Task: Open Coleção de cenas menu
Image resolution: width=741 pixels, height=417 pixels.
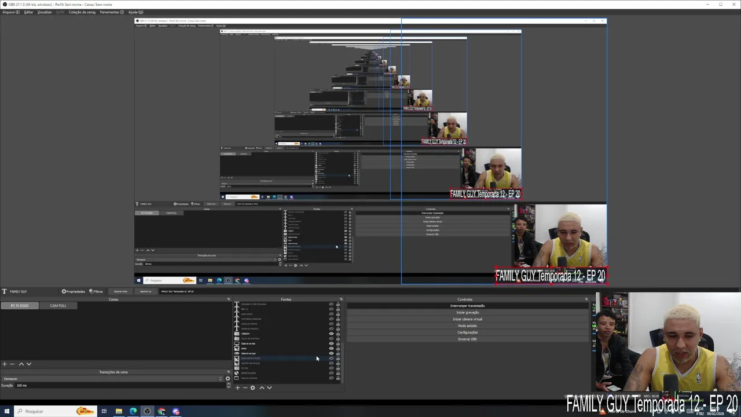Action: click(x=82, y=12)
